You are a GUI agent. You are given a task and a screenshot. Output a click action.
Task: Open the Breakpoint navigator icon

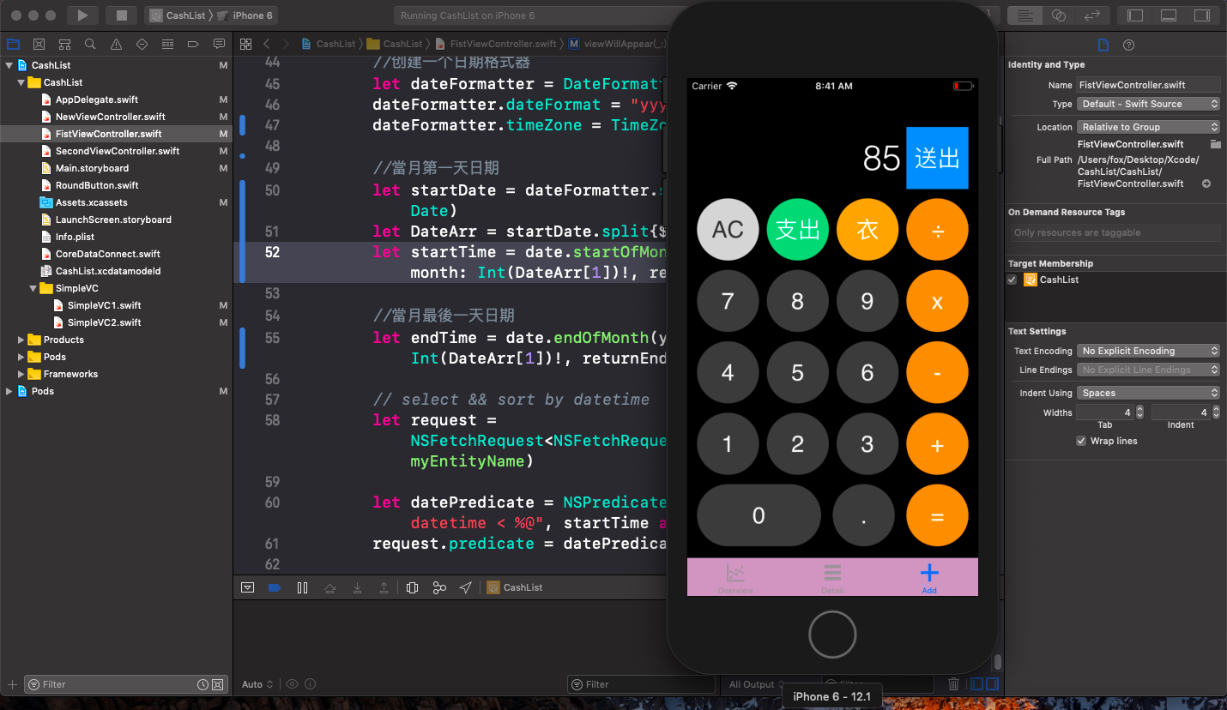click(193, 44)
